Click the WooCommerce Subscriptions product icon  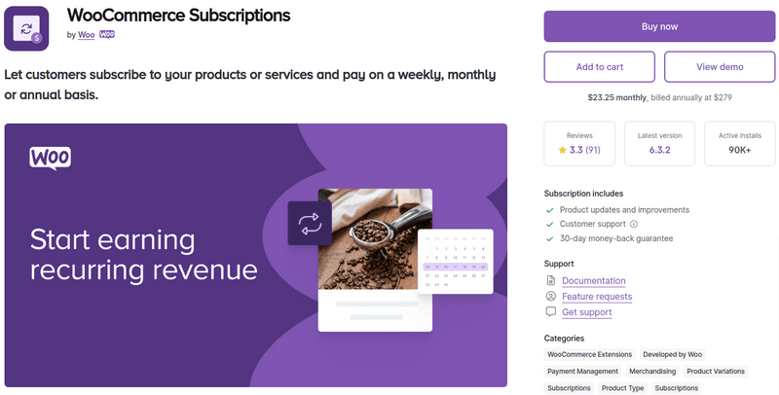pyautogui.click(x=26, y=26)
